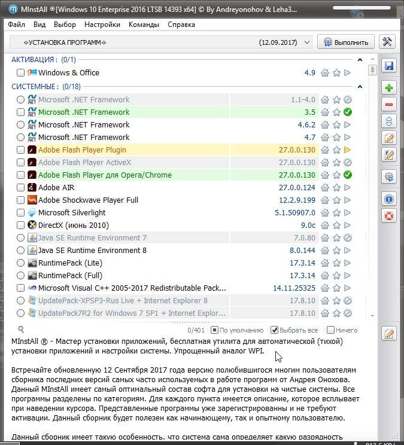Click the blue info icon in sidebar
404x445 pixels.
[388, 199]
